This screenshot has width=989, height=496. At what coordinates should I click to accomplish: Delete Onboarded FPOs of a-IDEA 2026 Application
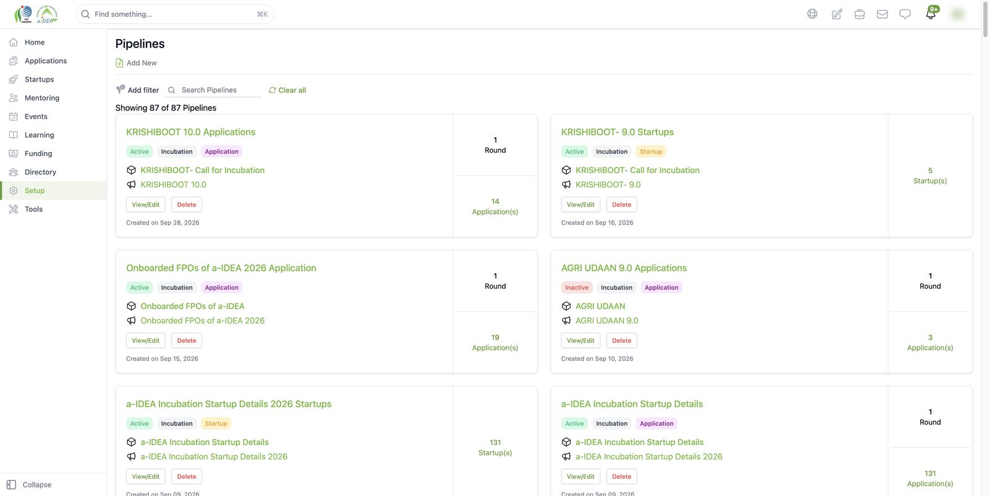pyautogui.click(x=187, y=341)
